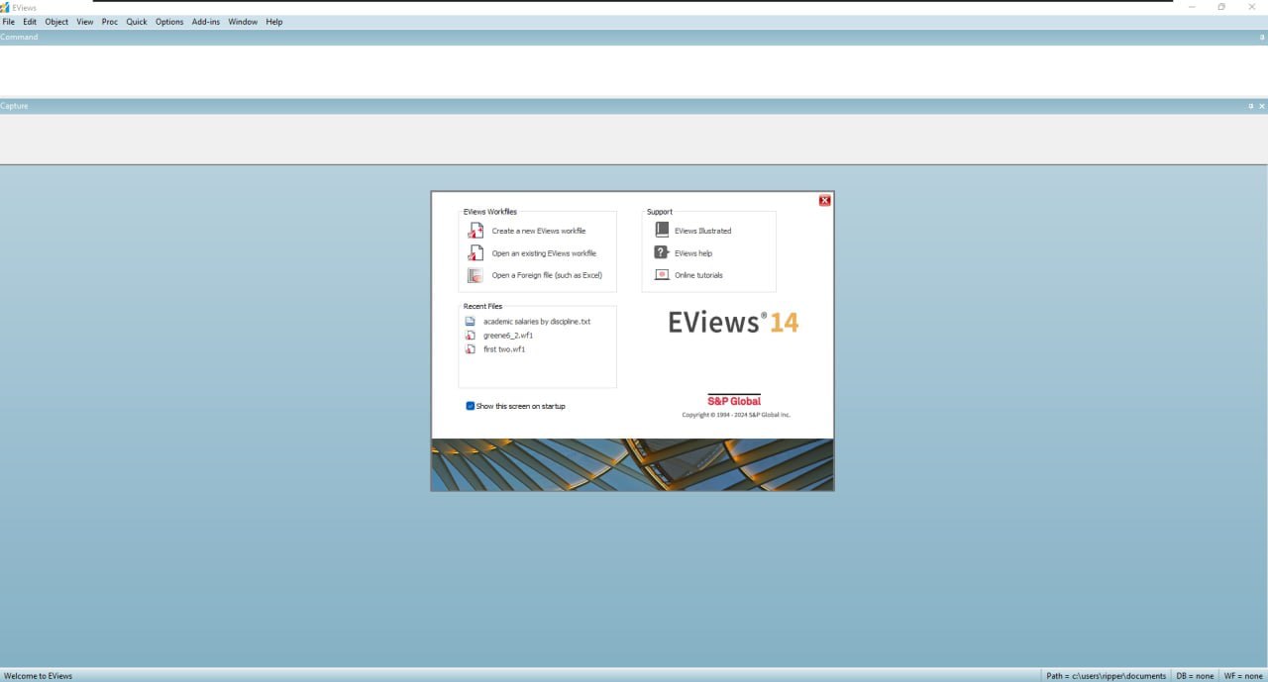Minimize the EViews window
Screen dimensions: 1268x682
tap(1192, 7)
